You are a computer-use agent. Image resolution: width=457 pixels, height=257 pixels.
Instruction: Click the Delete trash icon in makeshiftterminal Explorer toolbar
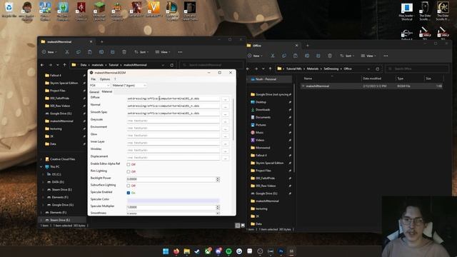[124, 52]
